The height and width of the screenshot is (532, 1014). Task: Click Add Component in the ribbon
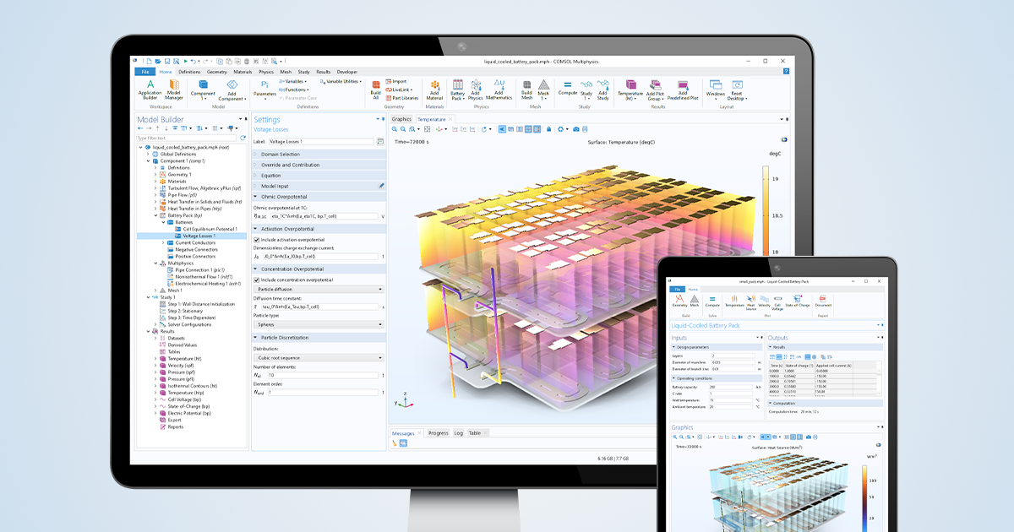point(232,90)
